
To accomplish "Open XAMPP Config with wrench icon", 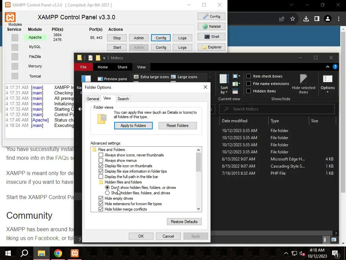I will click(212, 16).
